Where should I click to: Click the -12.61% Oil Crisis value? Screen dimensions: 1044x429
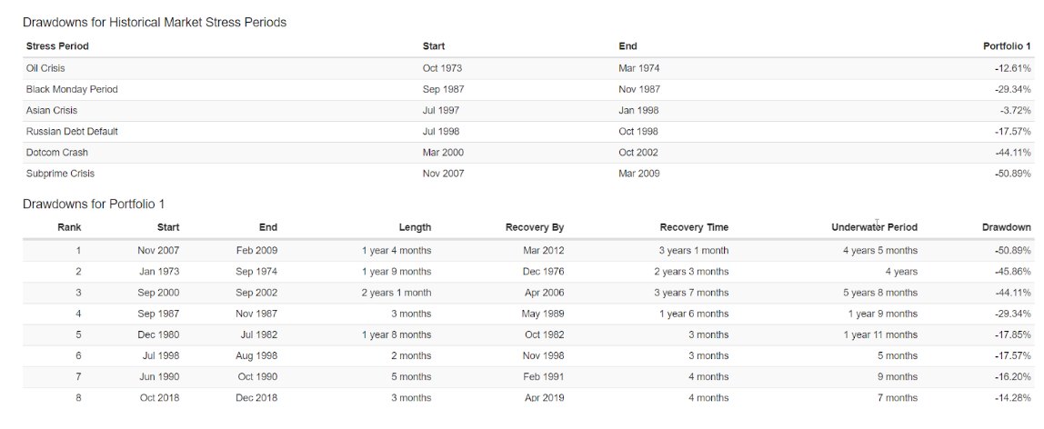click(1013, 68)
